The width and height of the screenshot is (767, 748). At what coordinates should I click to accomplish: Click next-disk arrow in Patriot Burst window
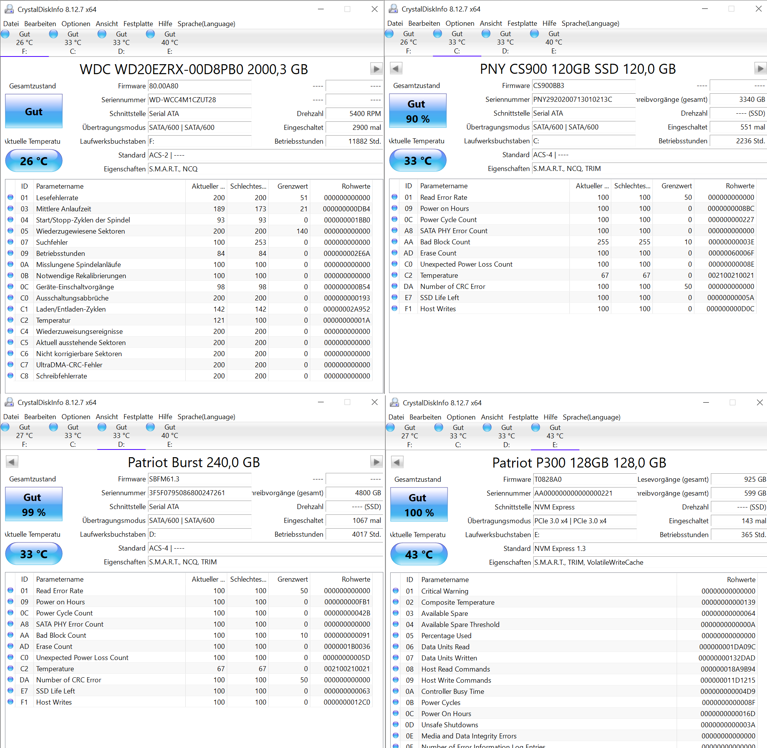pyautogui.click(x=376, y=462)
